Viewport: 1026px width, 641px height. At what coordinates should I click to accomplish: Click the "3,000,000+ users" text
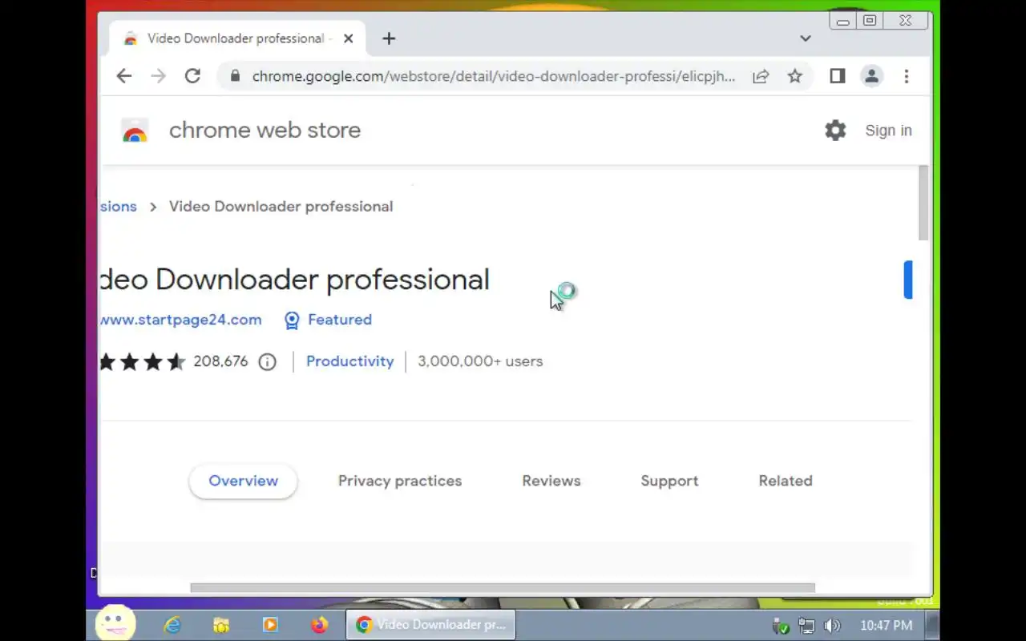pyautogui.click(x=480, y=361)
